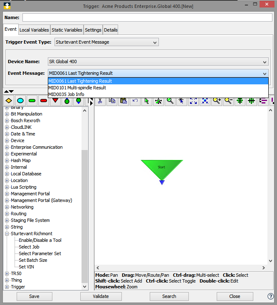Select the Select Job action
The image size is (277, 305).
click(29, 247)
